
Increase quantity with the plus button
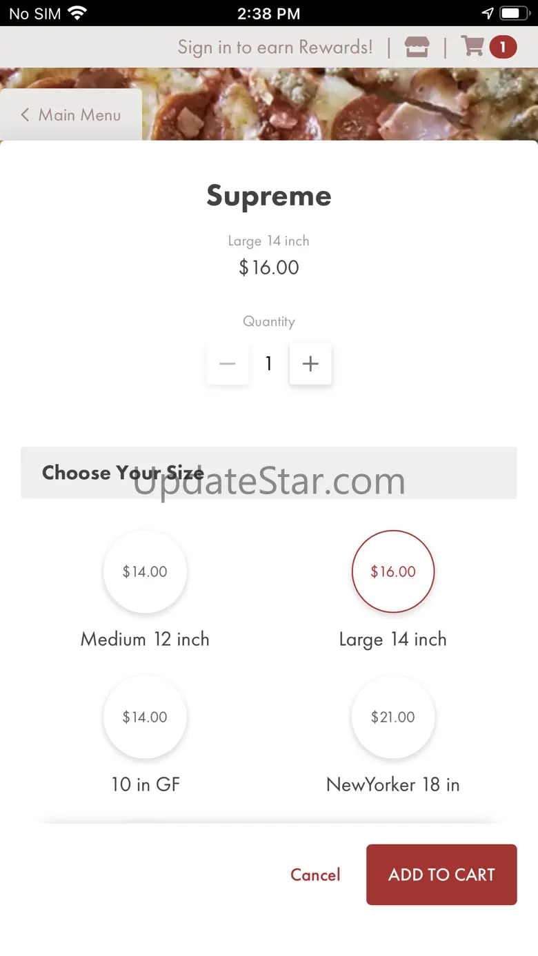pos(310,364)
